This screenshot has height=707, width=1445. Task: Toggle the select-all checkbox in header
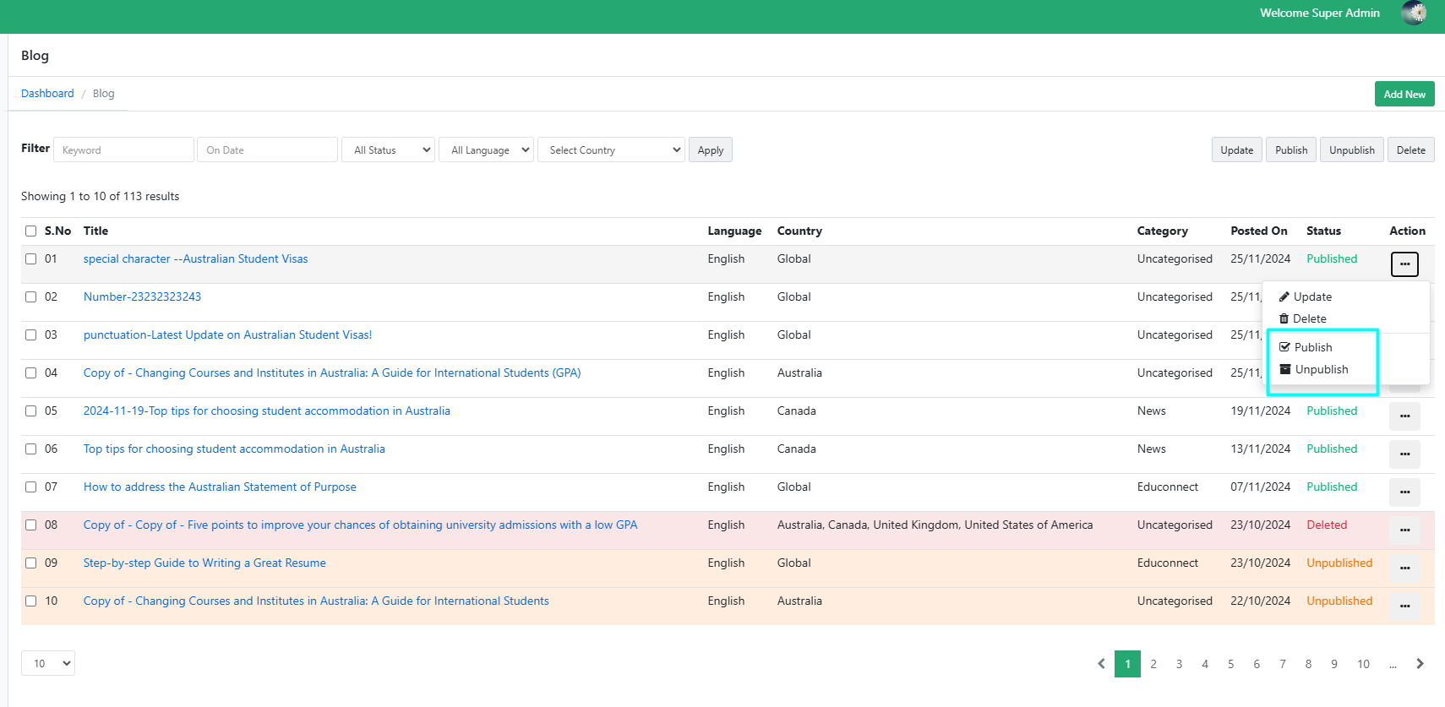coord(31,231)
